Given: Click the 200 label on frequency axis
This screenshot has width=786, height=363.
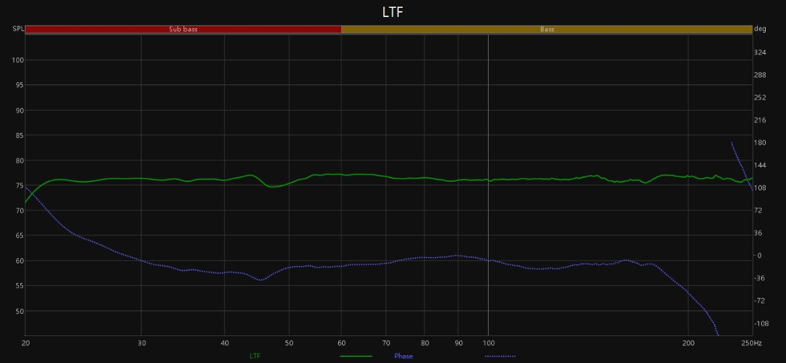Looking at the screenshot, I should coord(688,343).
